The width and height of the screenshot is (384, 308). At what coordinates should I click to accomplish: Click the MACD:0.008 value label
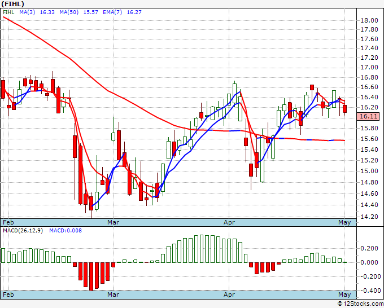(x=66, y=231)
